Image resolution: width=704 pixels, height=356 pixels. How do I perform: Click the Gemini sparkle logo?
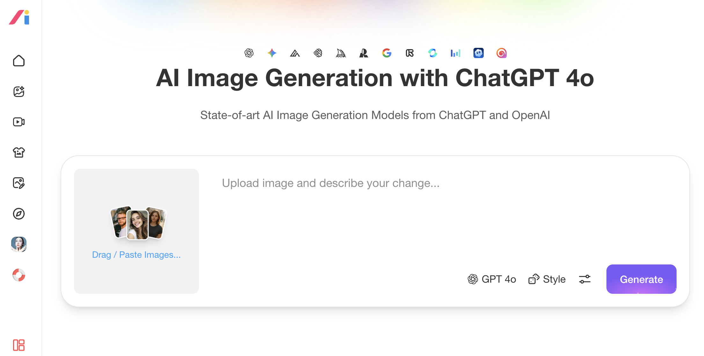pos(272,53)
